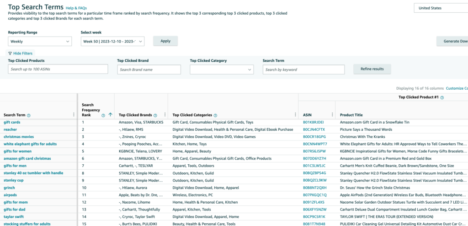Open stanley 40 oz tumbler with handle
The height and width of the screenshot is (226, 468).
point(33,173)
